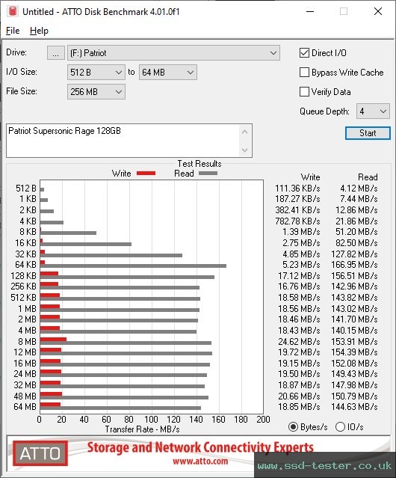The height and width of the screenshot is (478, 396).
Task: Click the Write column header
Action: [311, 177]
